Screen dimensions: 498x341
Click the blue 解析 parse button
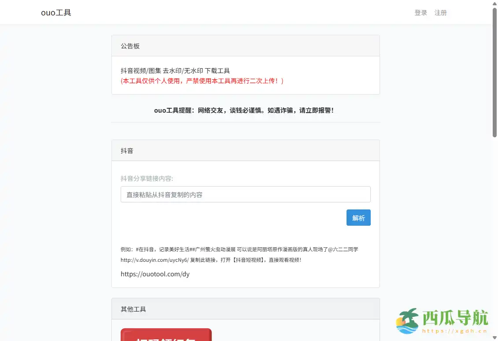(x=358, y=217)
